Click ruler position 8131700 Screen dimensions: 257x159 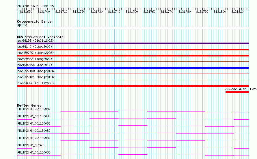click(44, 12)
